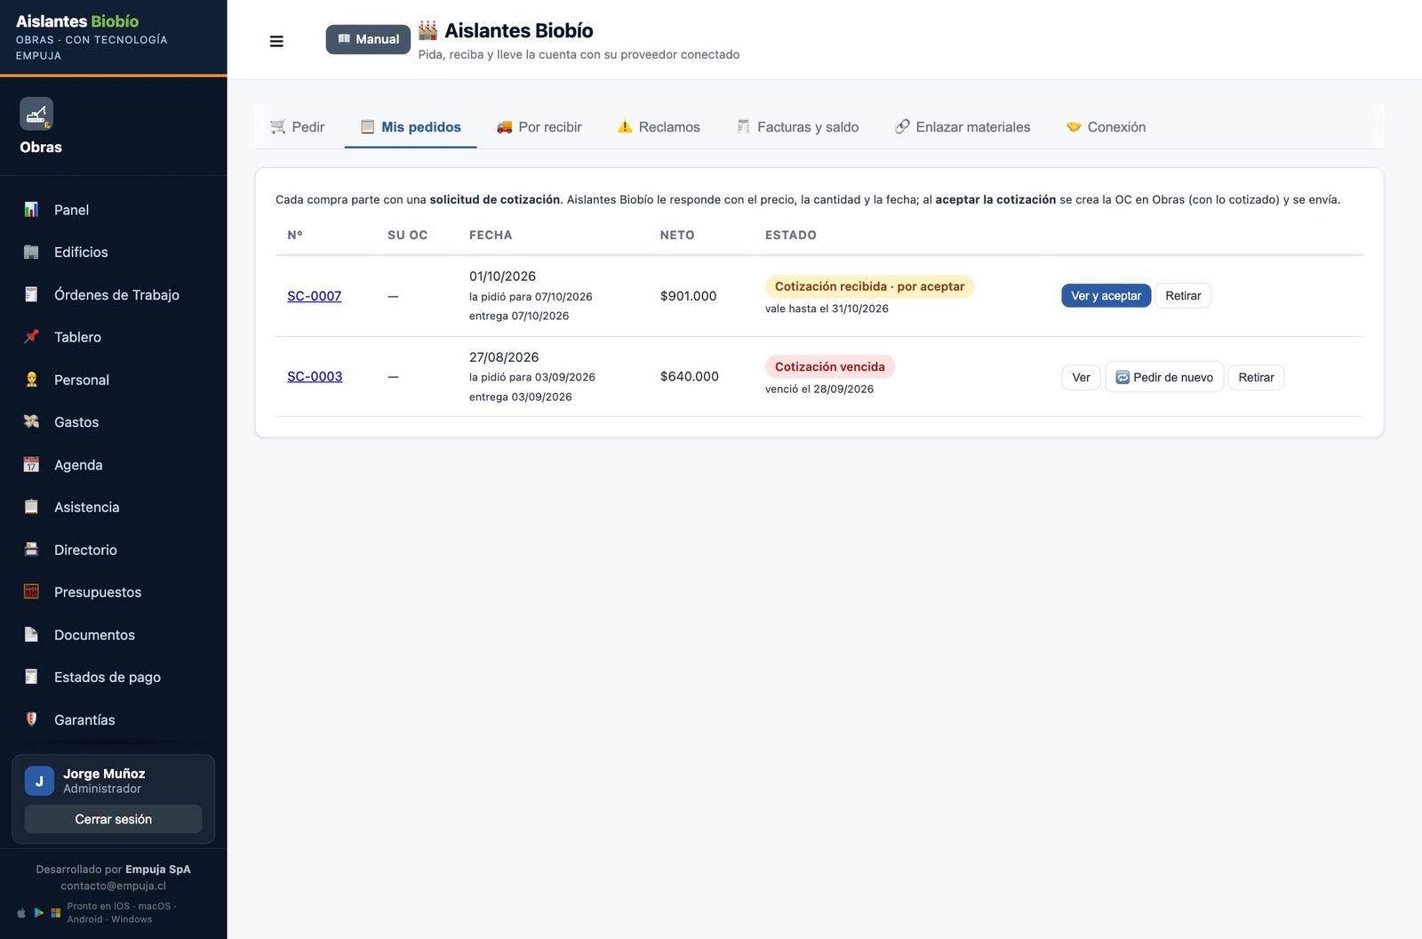This screenshot has height=939, width=1422.
Task: Go to Órdenes de Trabajo
Action: tap(114, 294)
